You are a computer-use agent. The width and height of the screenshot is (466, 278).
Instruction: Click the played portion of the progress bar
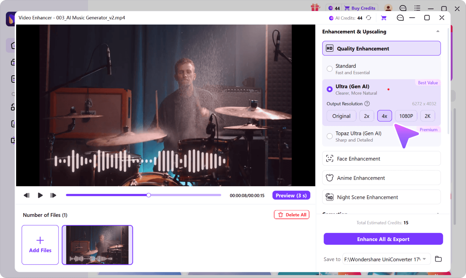pos(106,195)
